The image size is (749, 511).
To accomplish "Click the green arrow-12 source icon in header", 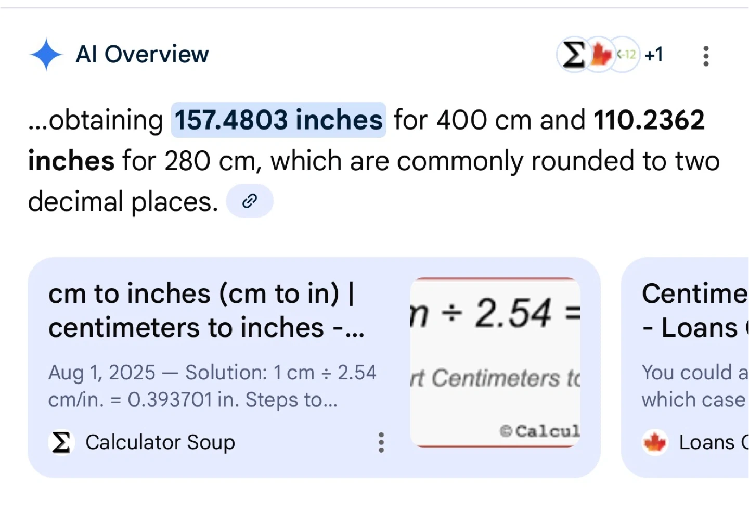I will click(x=626, y=54).
